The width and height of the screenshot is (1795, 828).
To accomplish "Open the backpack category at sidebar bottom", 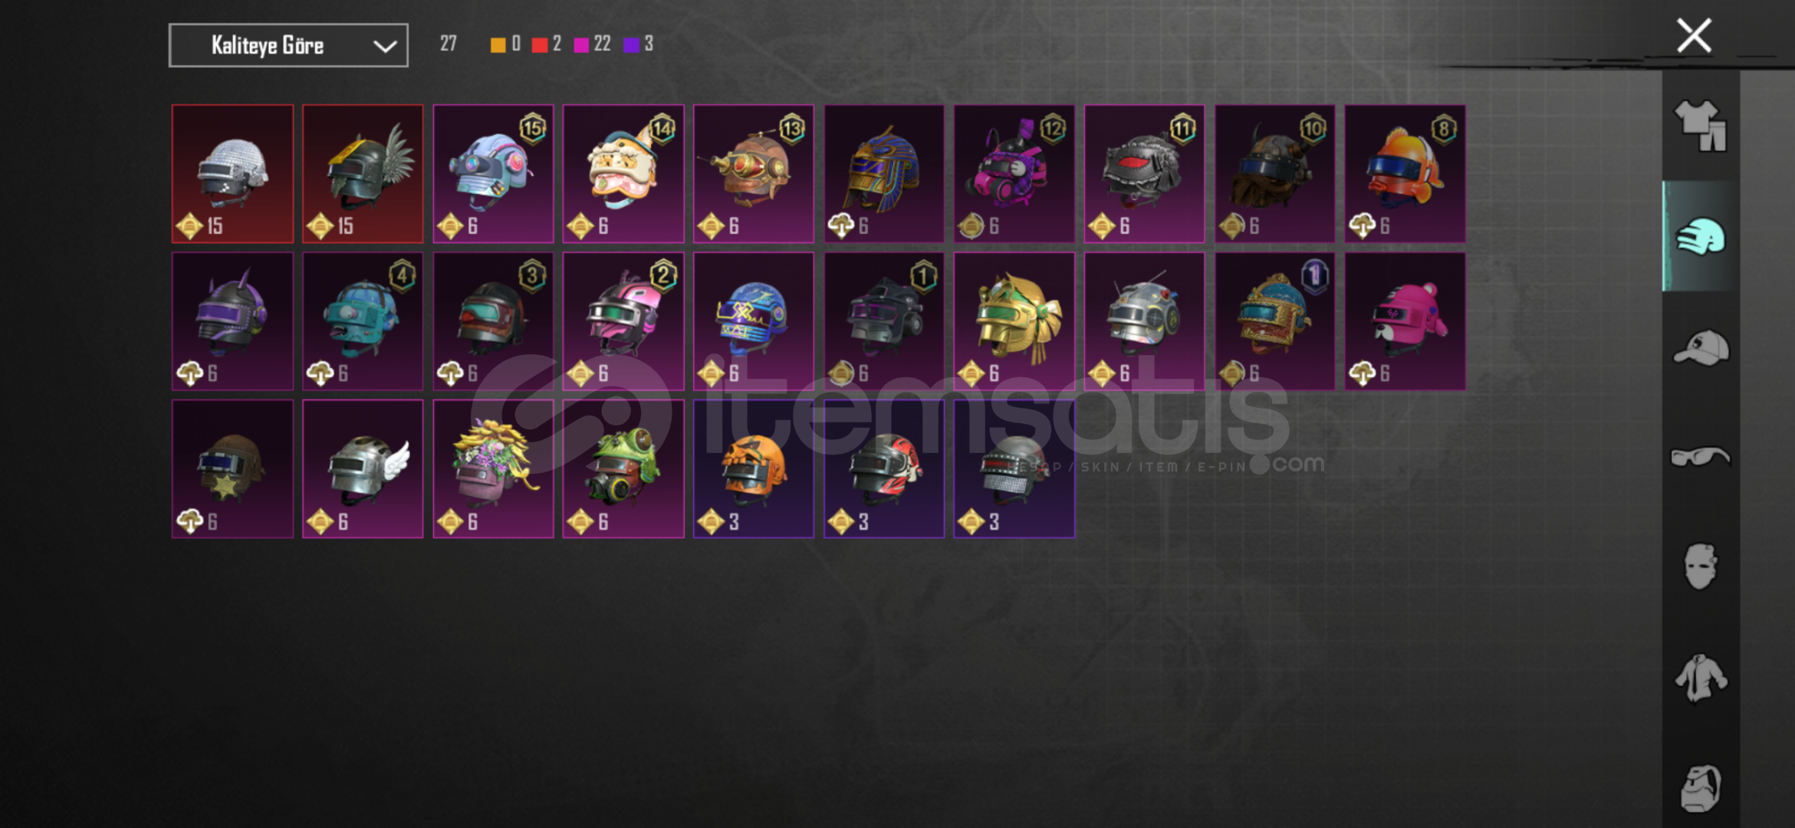I will click(1700, 787).
